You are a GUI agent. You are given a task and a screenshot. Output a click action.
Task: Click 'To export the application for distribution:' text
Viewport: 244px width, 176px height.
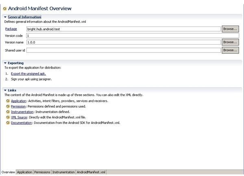click(33, 67)
